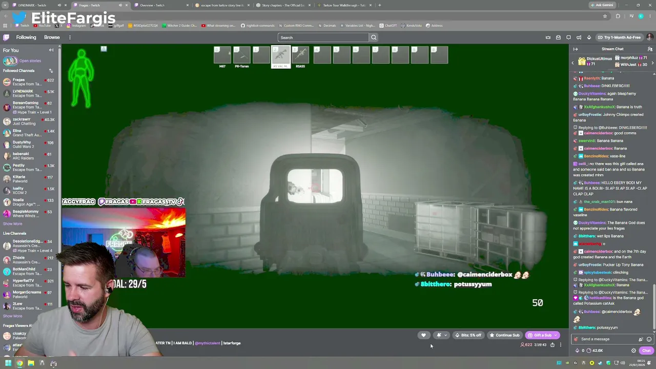Image resolution: width=656 pixels, height=369 pixels.
Task: Switch to the escape from tarkov story line tab
Action: click(222, 5)
